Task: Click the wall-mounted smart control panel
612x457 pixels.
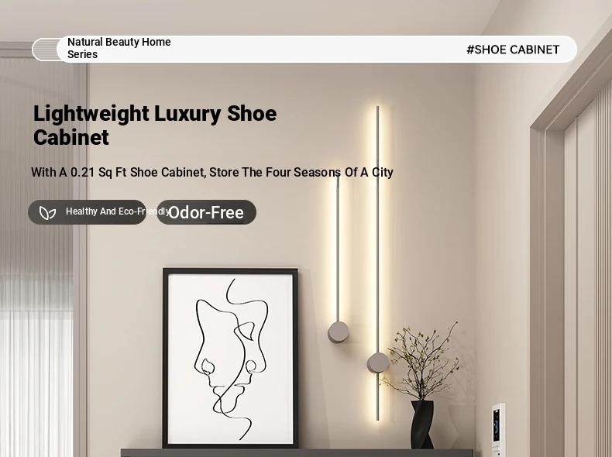Action: point(497,430)
